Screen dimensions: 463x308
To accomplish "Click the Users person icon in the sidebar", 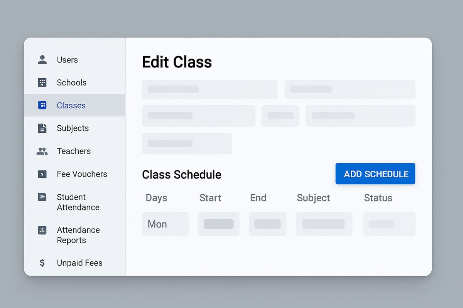I will (42, 60).
